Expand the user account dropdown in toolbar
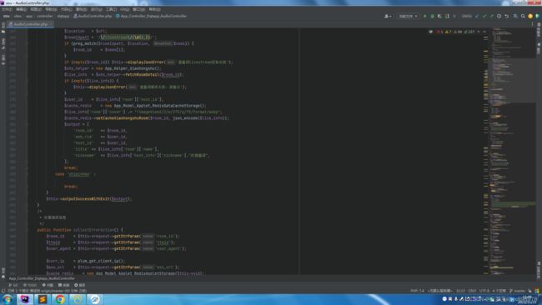The height and width of the screenshot is (305, 542). (x=388, y=16)
